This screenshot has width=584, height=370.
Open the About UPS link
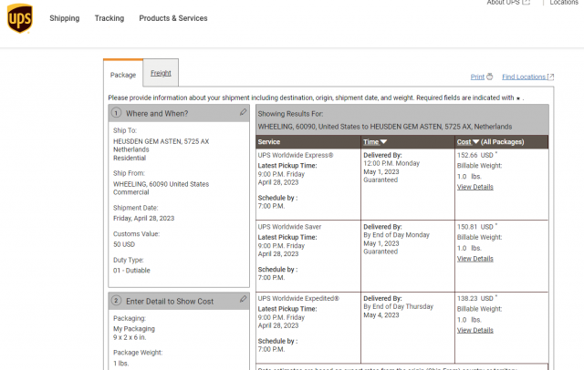503,2
